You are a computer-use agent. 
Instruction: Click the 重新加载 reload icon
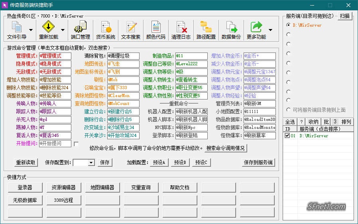click(48, 30)
